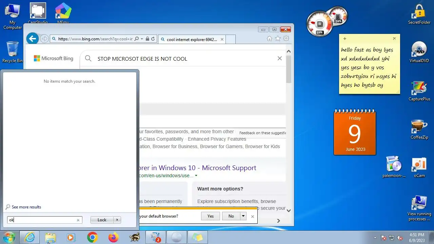The height and width of the screenshot is (244, 434).
Task: Open the address bar autocomplete dropdown arrow
Action: (142, 39)
